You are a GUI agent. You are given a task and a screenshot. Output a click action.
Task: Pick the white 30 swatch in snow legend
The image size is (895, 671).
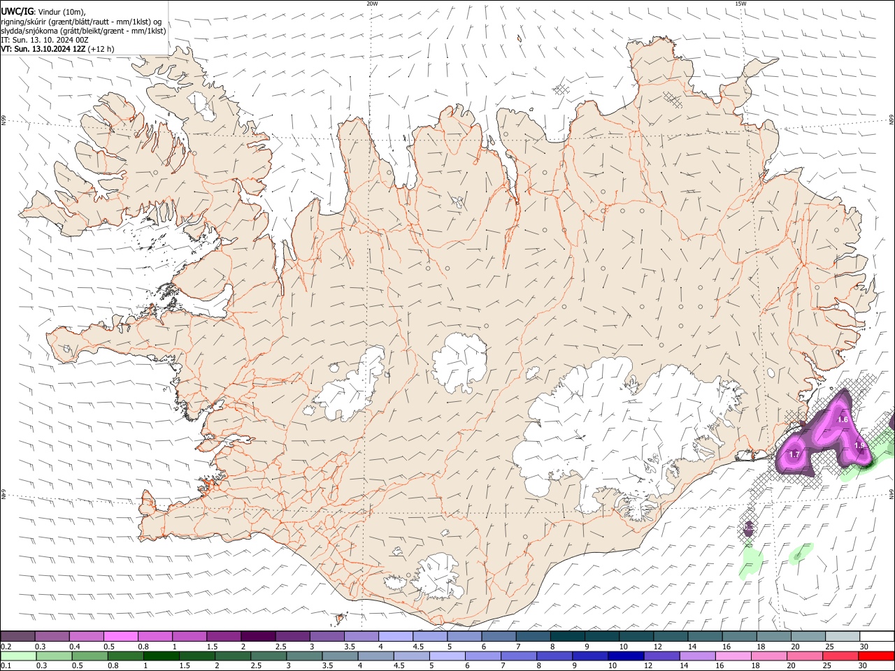click(x=877, y=637)
